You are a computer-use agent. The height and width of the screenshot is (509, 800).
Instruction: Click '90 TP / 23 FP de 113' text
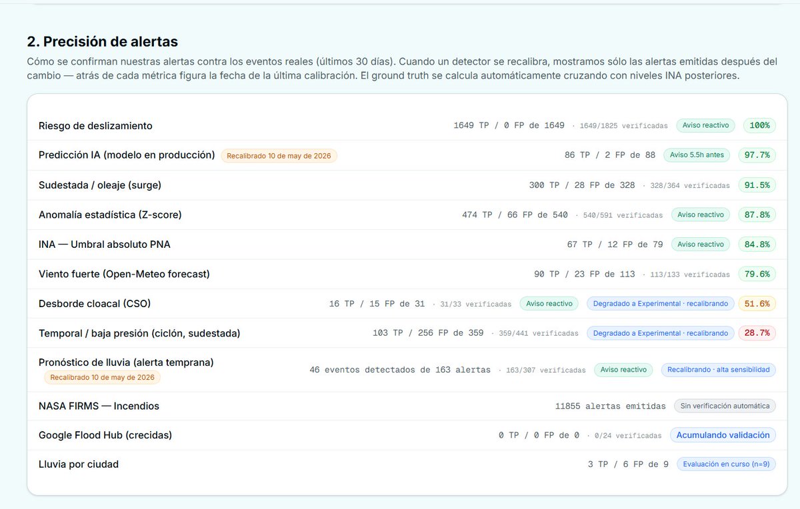click(584, 274)
